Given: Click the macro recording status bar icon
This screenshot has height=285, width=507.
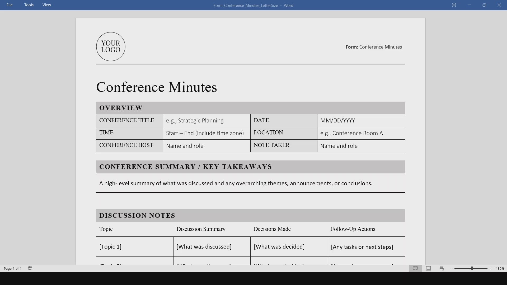Looking at the screenshot, I should [30, 268].
